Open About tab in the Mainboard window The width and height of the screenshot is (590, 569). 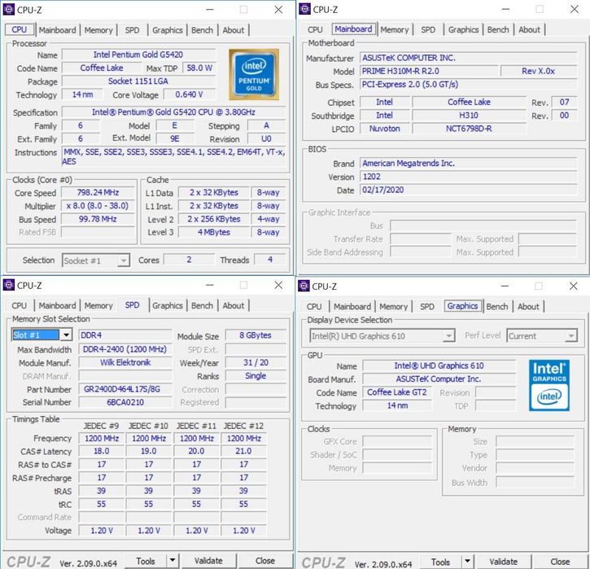click(529, 30)
